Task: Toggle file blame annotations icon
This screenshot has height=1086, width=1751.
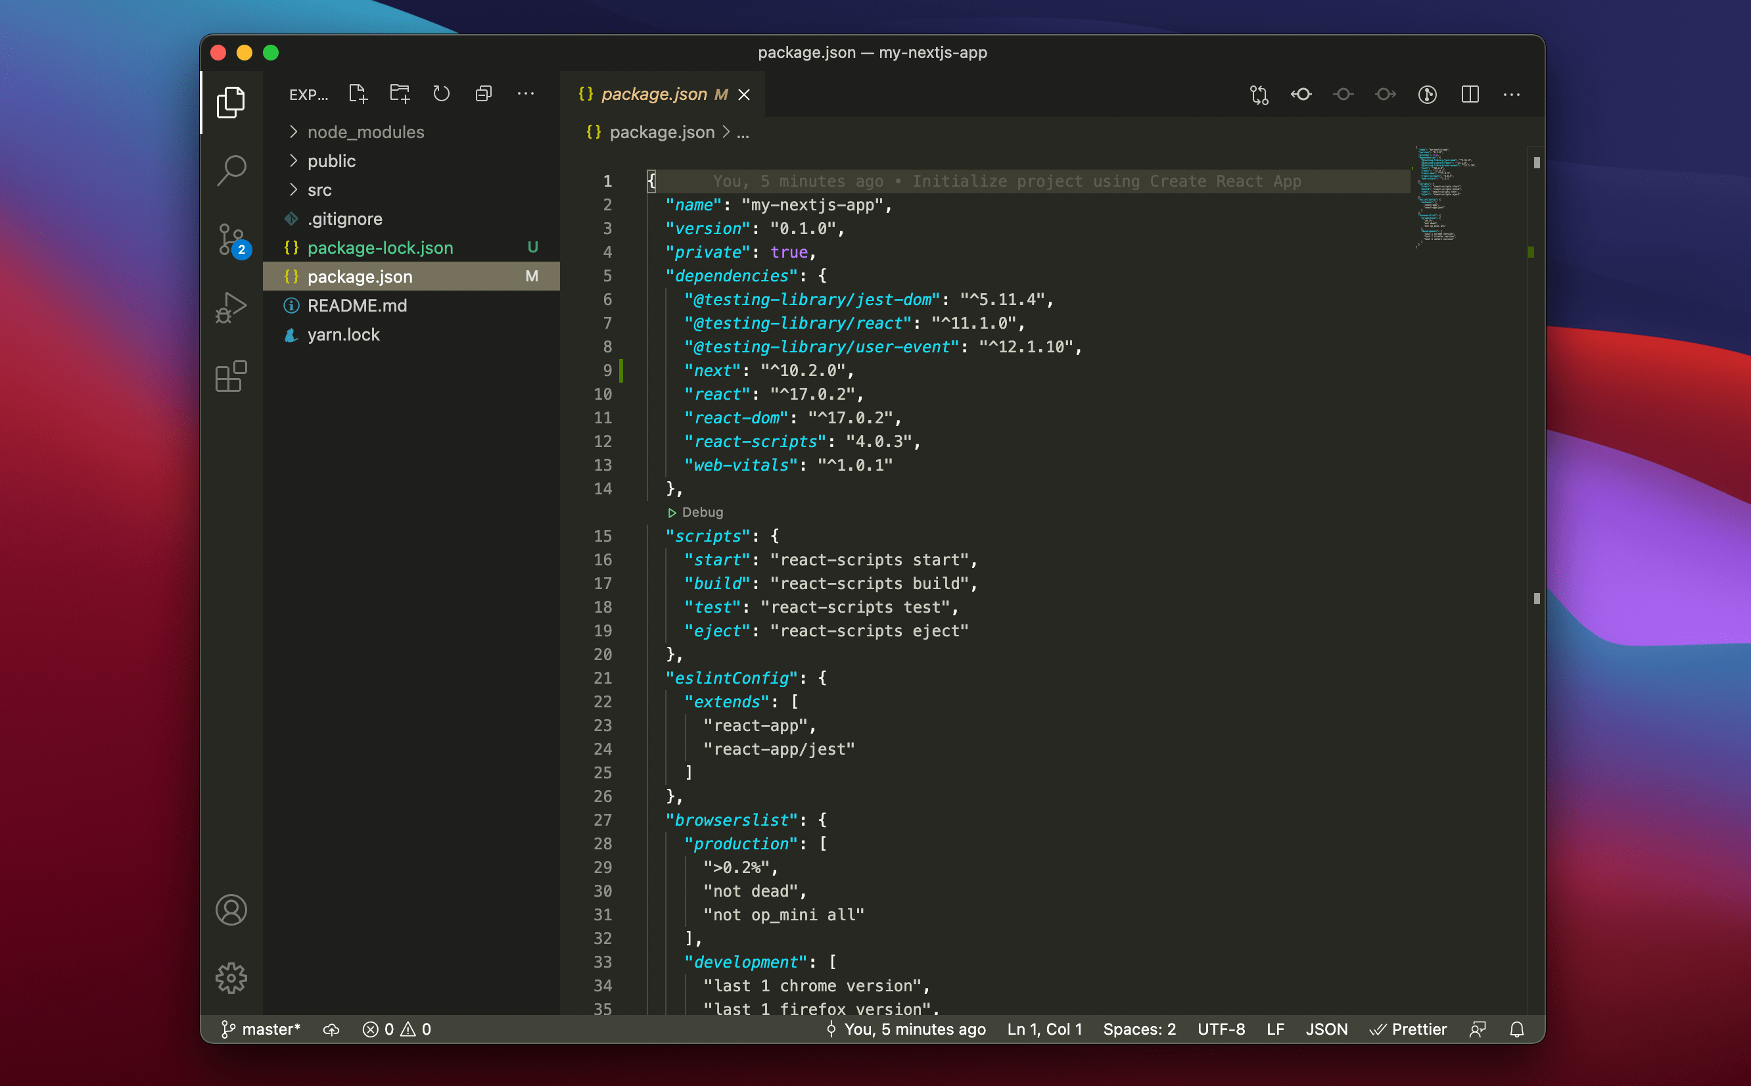Action: pos(1427,94)
